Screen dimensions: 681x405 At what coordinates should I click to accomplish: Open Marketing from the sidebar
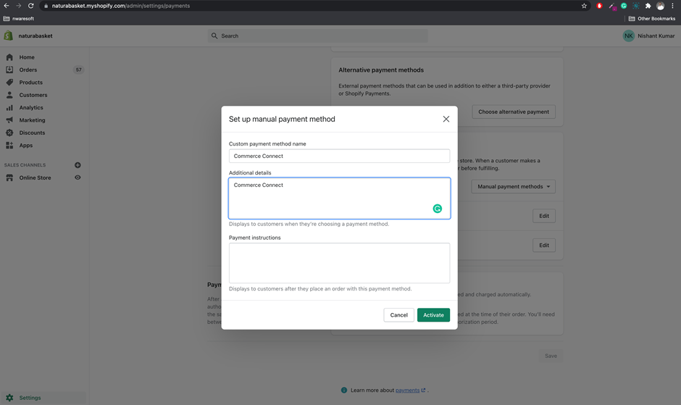coord(32,120)
